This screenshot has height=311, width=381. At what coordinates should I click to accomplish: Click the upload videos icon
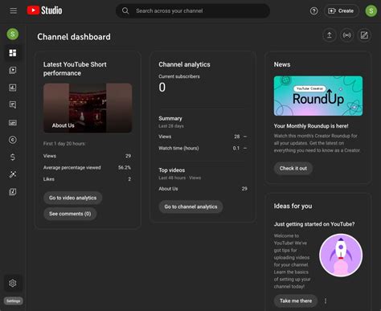tap(330, 35)
